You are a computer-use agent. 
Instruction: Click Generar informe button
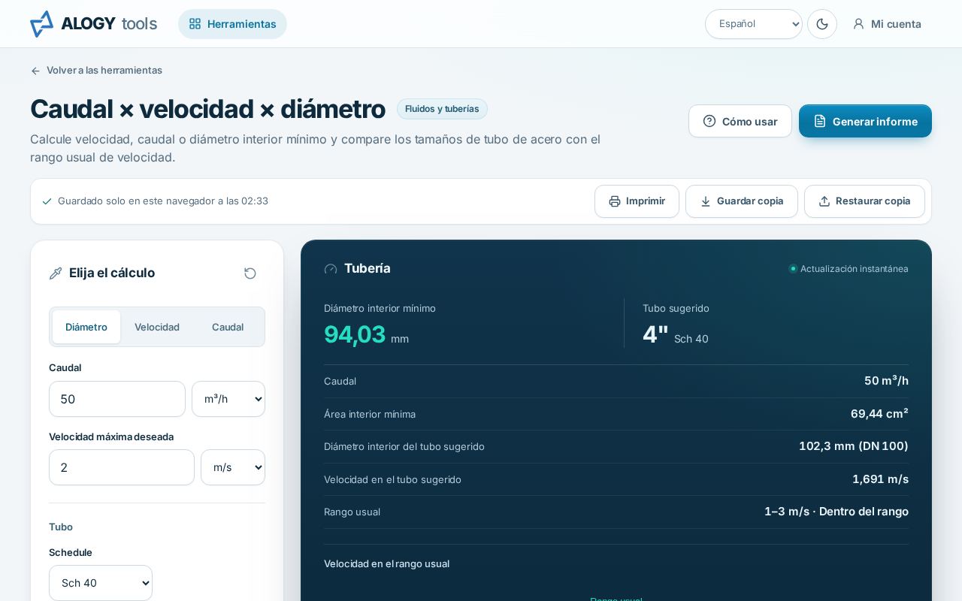point(865,121)
